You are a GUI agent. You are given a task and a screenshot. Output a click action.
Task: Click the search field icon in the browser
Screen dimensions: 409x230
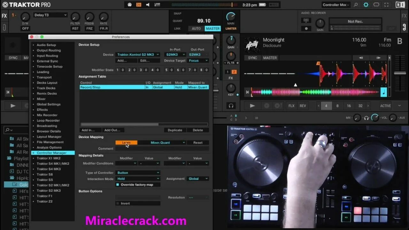8,130
